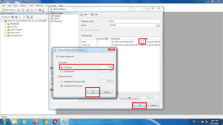Open the Debug menu
223x125 pixels.
click(23, 6)
